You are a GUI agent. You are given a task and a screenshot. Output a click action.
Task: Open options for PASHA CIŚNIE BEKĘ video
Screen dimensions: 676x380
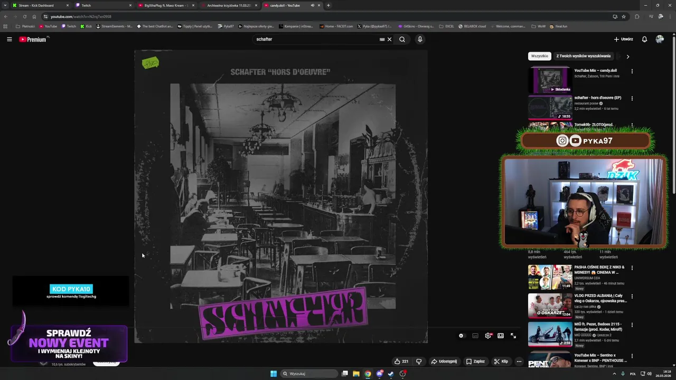[632, 268]
